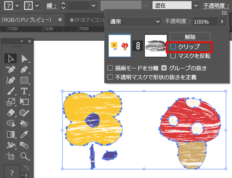232x178 pixels.
Task: Activate the Eyedropper tool
Action: [24, 134]
